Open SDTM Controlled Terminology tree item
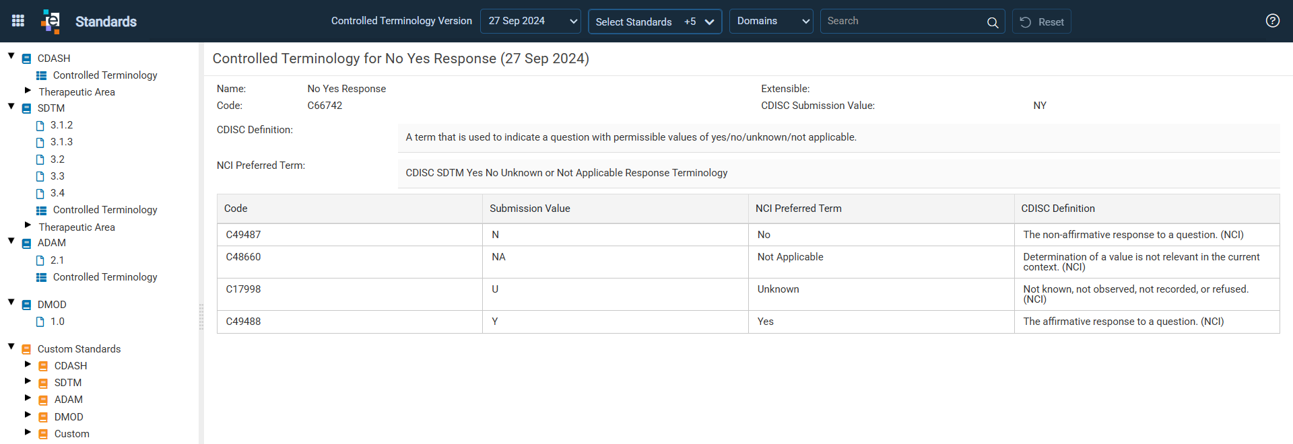1293x444 pixels. coord(105,210)
